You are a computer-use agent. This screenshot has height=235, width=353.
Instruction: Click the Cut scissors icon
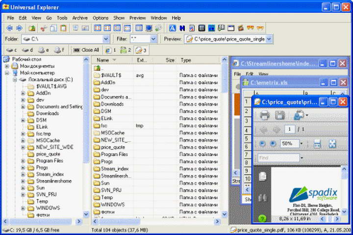point(43,28)
